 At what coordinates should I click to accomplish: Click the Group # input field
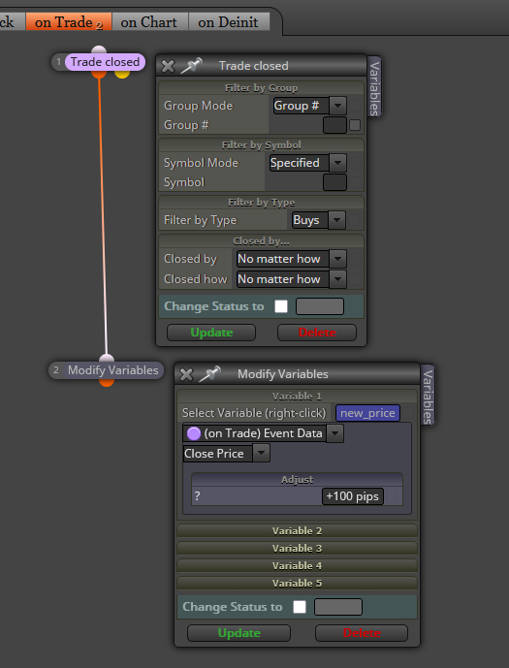(334, 125)
